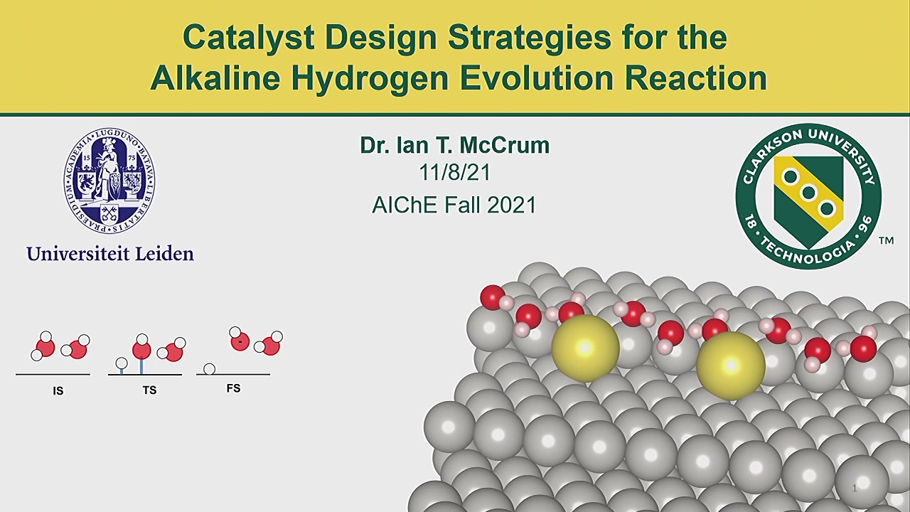Select the title line 'Alkaline Hydrogen Evolution Reaction'
Image resolution: width=910 pixels, height=512 pixels.
[459, 78]
